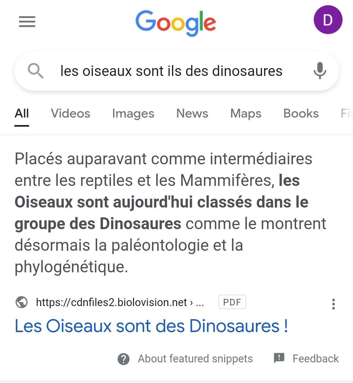Go to the Maps tab

click(246, 114)
